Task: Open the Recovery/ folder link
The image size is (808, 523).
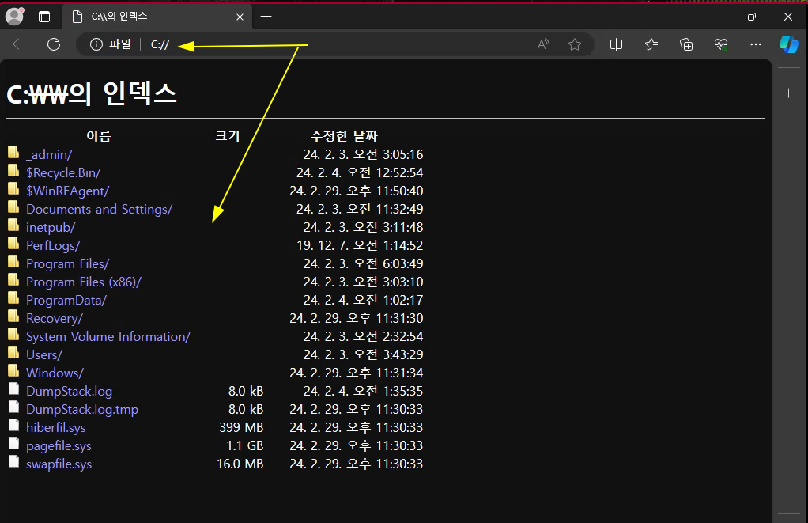Action: pyautogui.click(x=55, y=319)
